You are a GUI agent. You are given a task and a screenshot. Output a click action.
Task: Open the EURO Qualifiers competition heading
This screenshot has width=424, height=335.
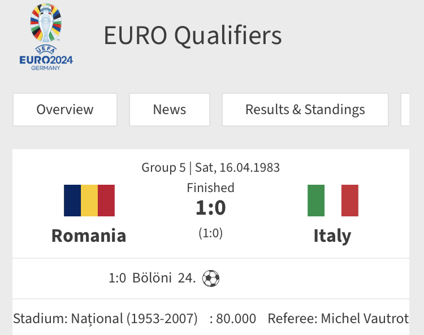click(x=192, y=36)
